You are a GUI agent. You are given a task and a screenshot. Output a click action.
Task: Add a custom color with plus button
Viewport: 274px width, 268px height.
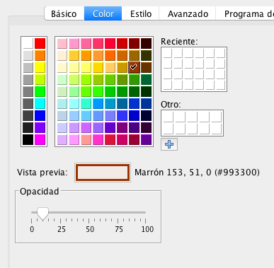pyautogui.click(x=169, y=144)
